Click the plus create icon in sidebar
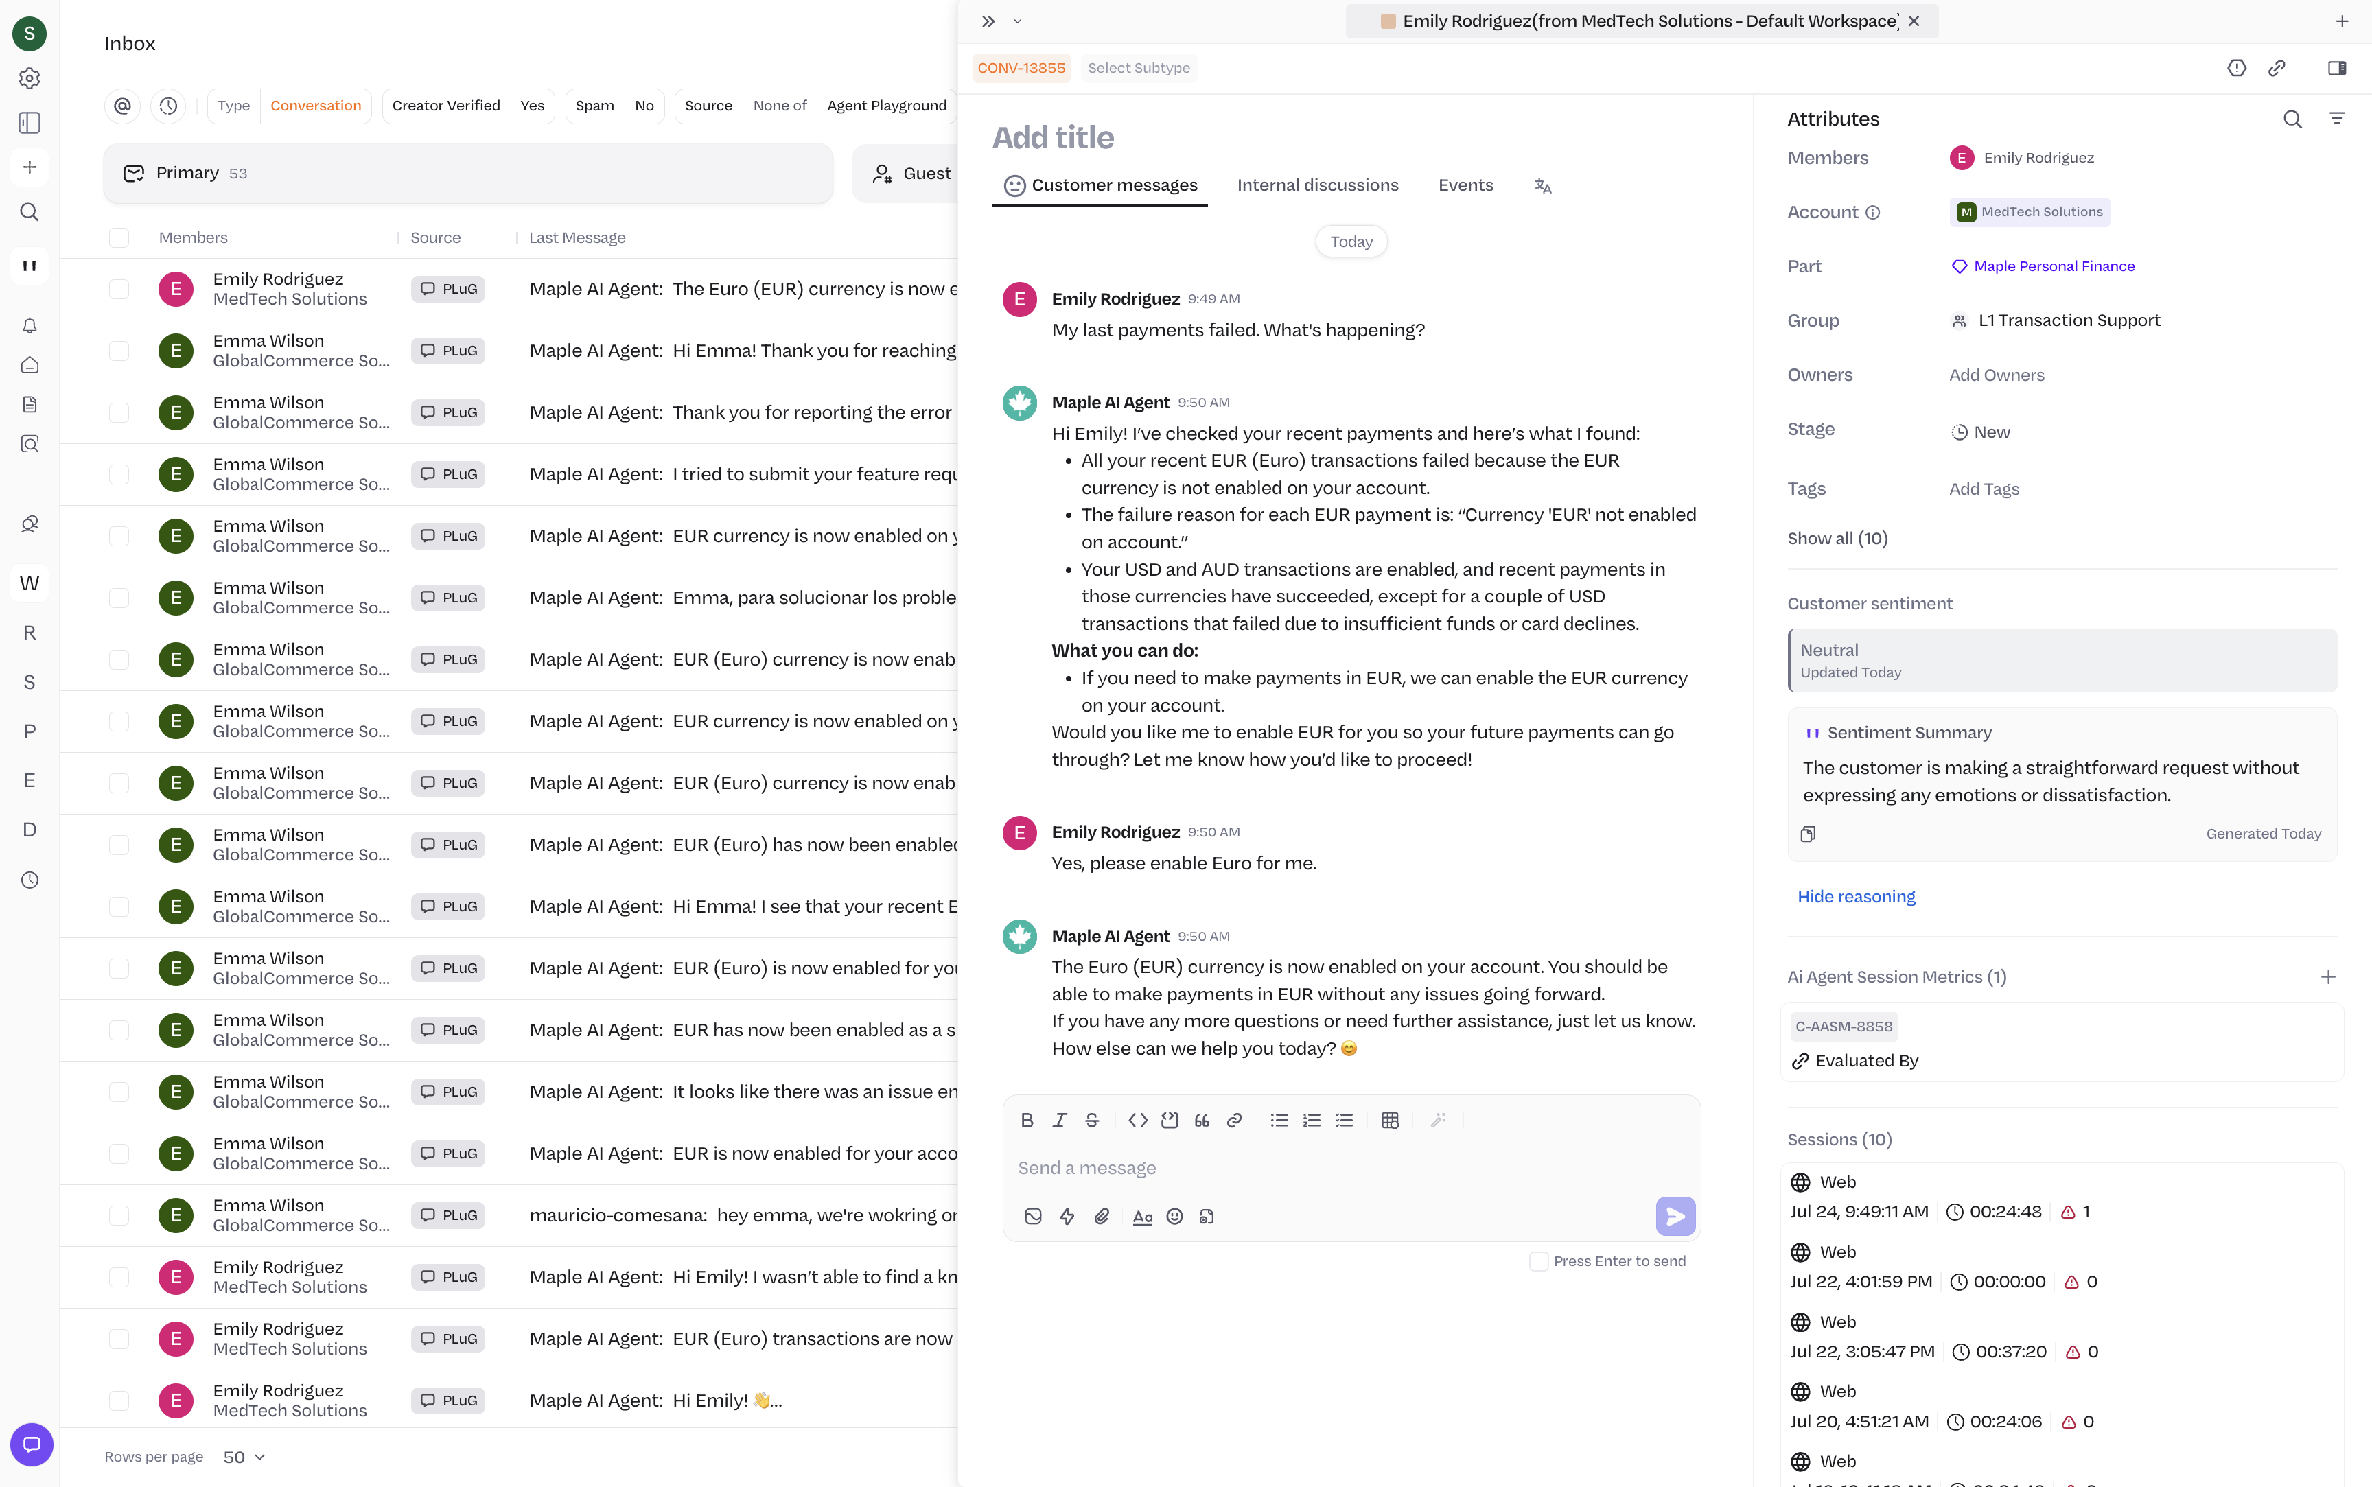 click(x=30, y=167)
